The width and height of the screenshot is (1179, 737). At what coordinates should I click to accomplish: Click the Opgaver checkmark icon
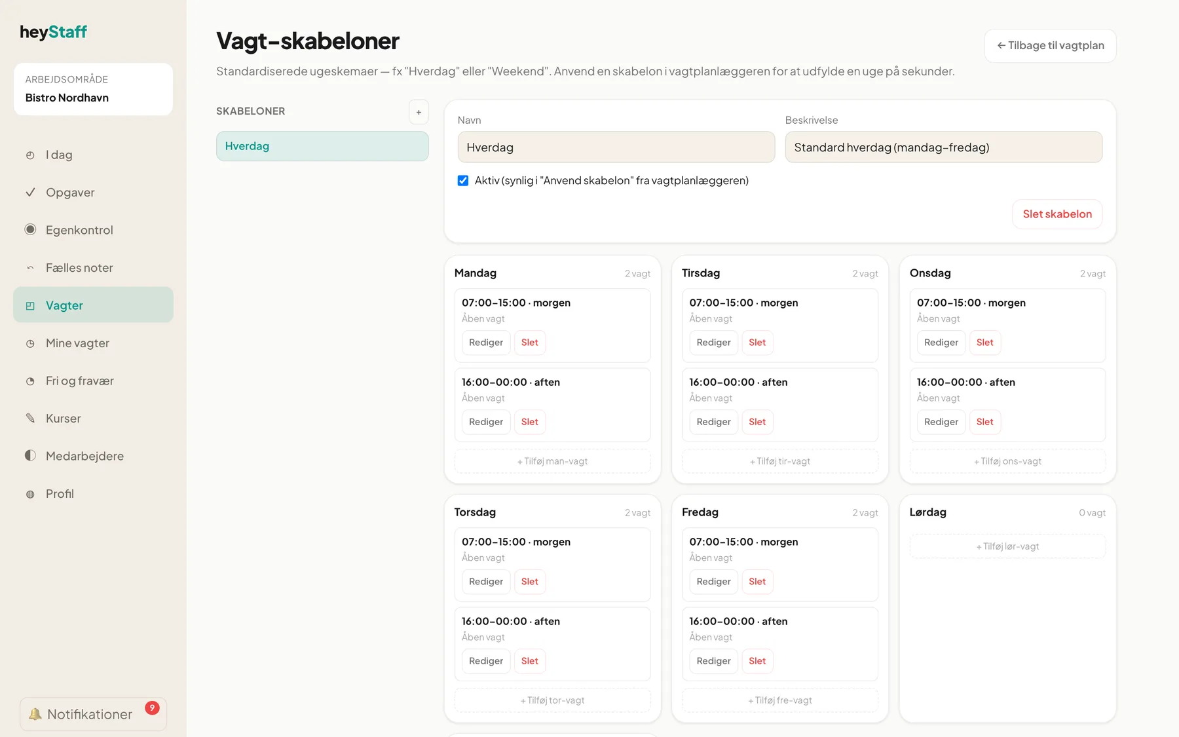(x=30, y=193)
